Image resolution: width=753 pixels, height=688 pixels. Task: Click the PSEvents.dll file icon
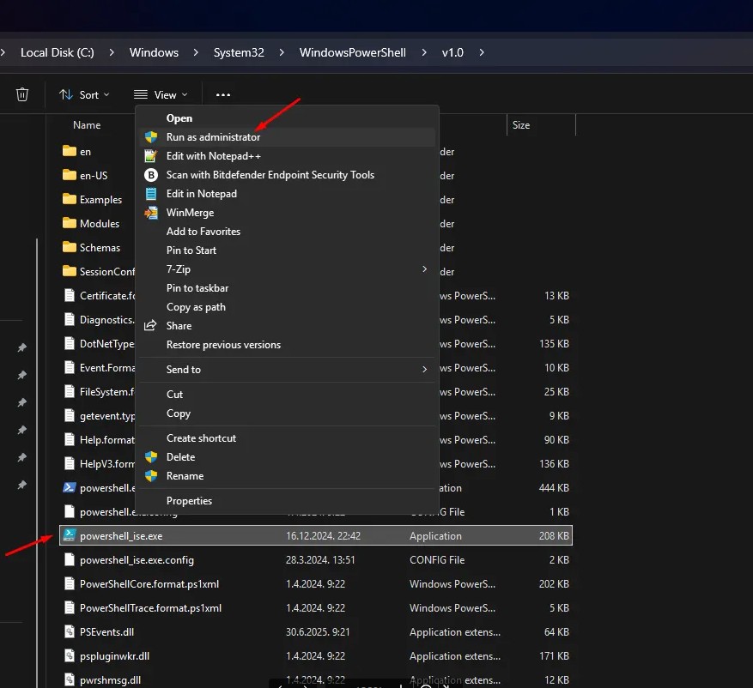[70, 632]
